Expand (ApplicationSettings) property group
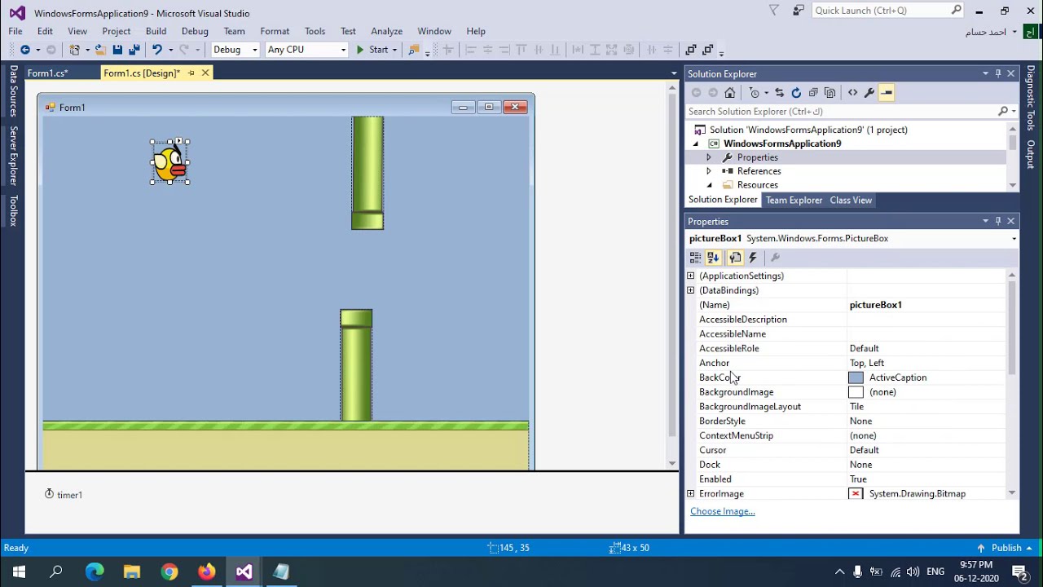1043x587 pixels. coord(691,276)
